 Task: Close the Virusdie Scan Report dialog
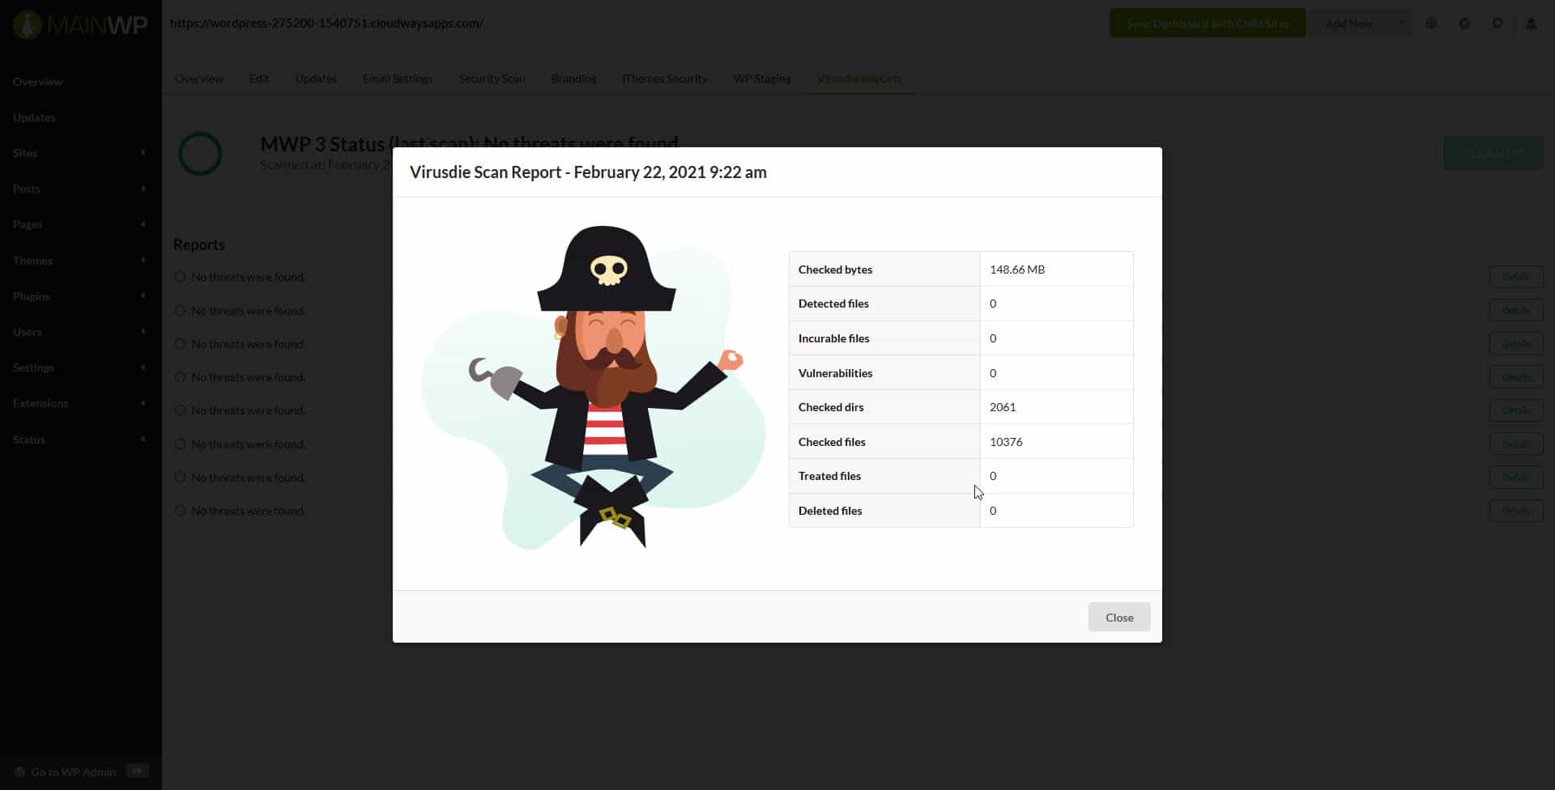(x=1119, y=618)
